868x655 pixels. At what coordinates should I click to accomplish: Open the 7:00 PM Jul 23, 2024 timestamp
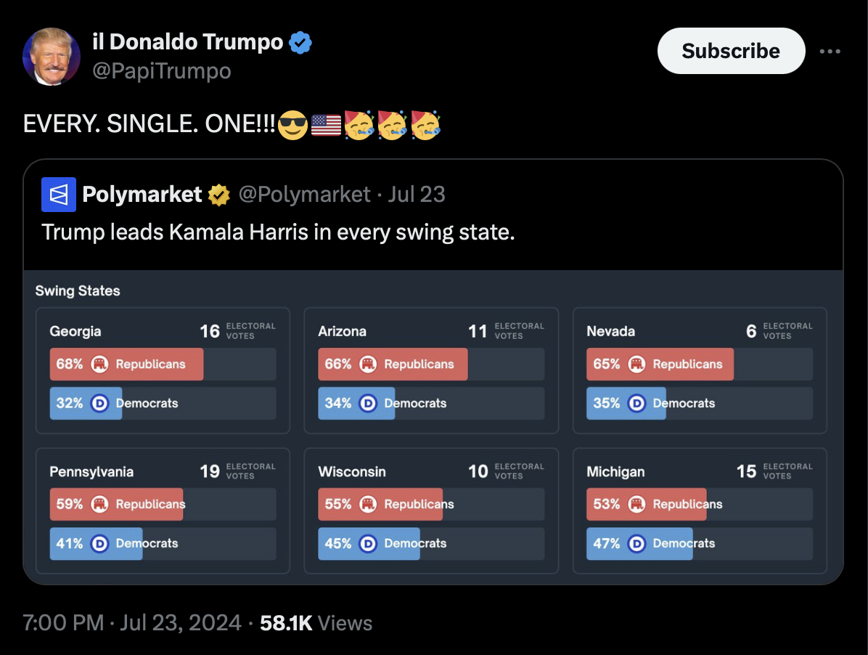[x=132, y=623]
